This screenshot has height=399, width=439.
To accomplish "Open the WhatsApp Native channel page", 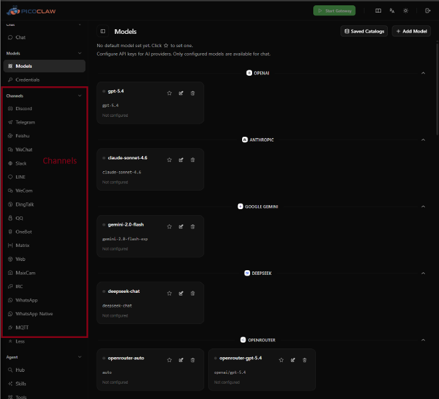I will tap(45, 314).
